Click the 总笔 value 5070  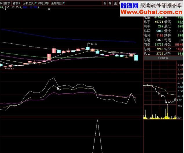click(160, 40)
